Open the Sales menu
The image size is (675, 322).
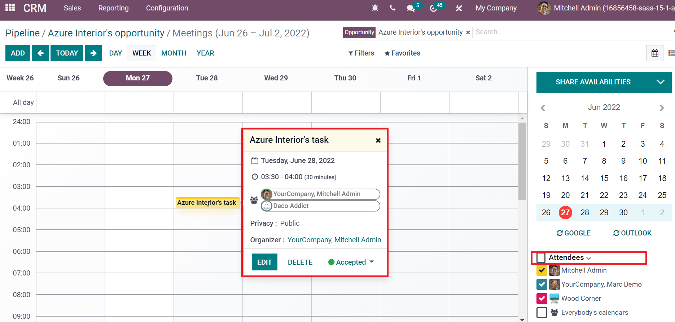[x=72, y=8]
